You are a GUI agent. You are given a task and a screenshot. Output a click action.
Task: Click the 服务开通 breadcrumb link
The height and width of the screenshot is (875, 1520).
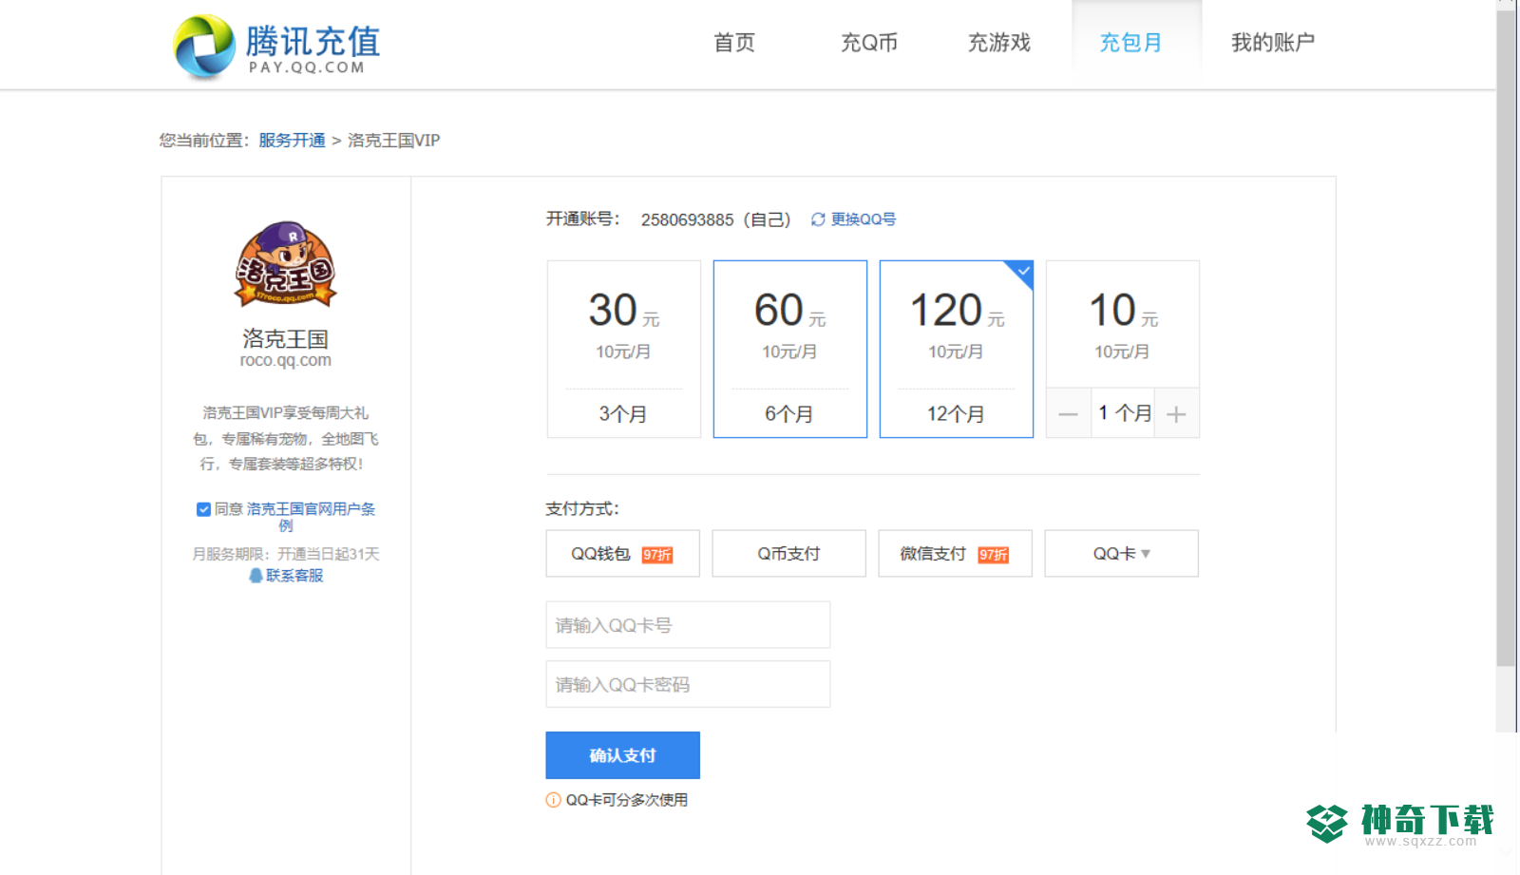pyautogui.click(x=292, y=141)
